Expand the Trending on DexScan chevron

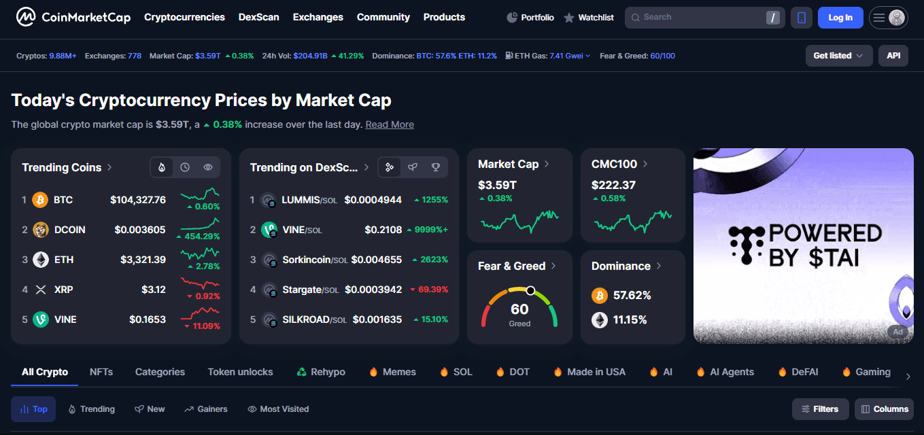366,167
